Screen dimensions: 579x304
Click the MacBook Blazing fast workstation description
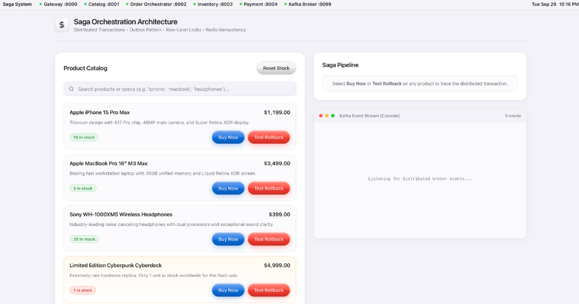tap(163, 173)
